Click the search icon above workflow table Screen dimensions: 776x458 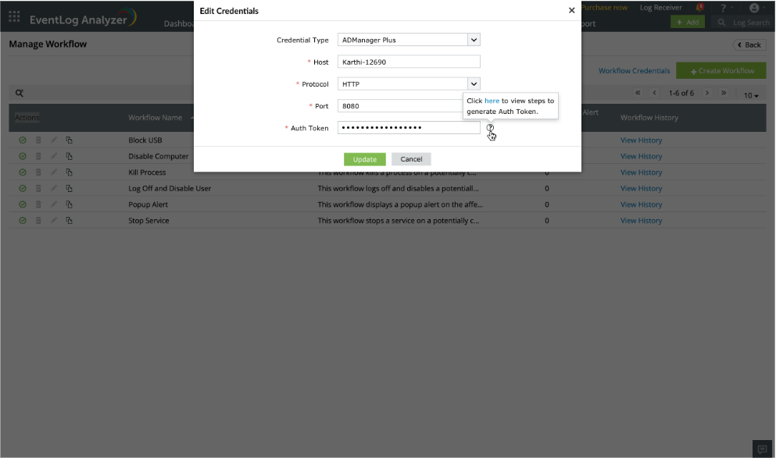(20, 93)
